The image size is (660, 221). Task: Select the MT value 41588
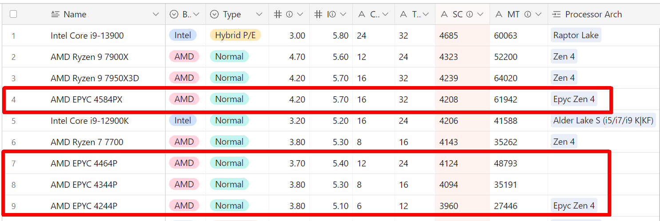506,121
